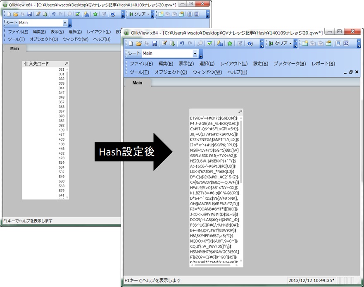Click Add Sheet icon in front window

305,43
